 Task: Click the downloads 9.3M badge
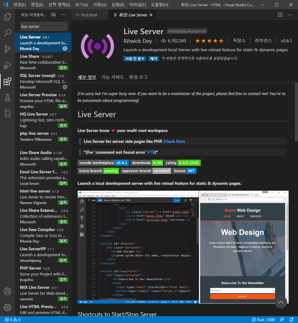pos(147,163)
